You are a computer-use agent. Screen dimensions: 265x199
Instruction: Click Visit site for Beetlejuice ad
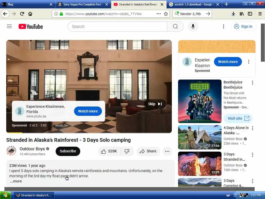238,118
